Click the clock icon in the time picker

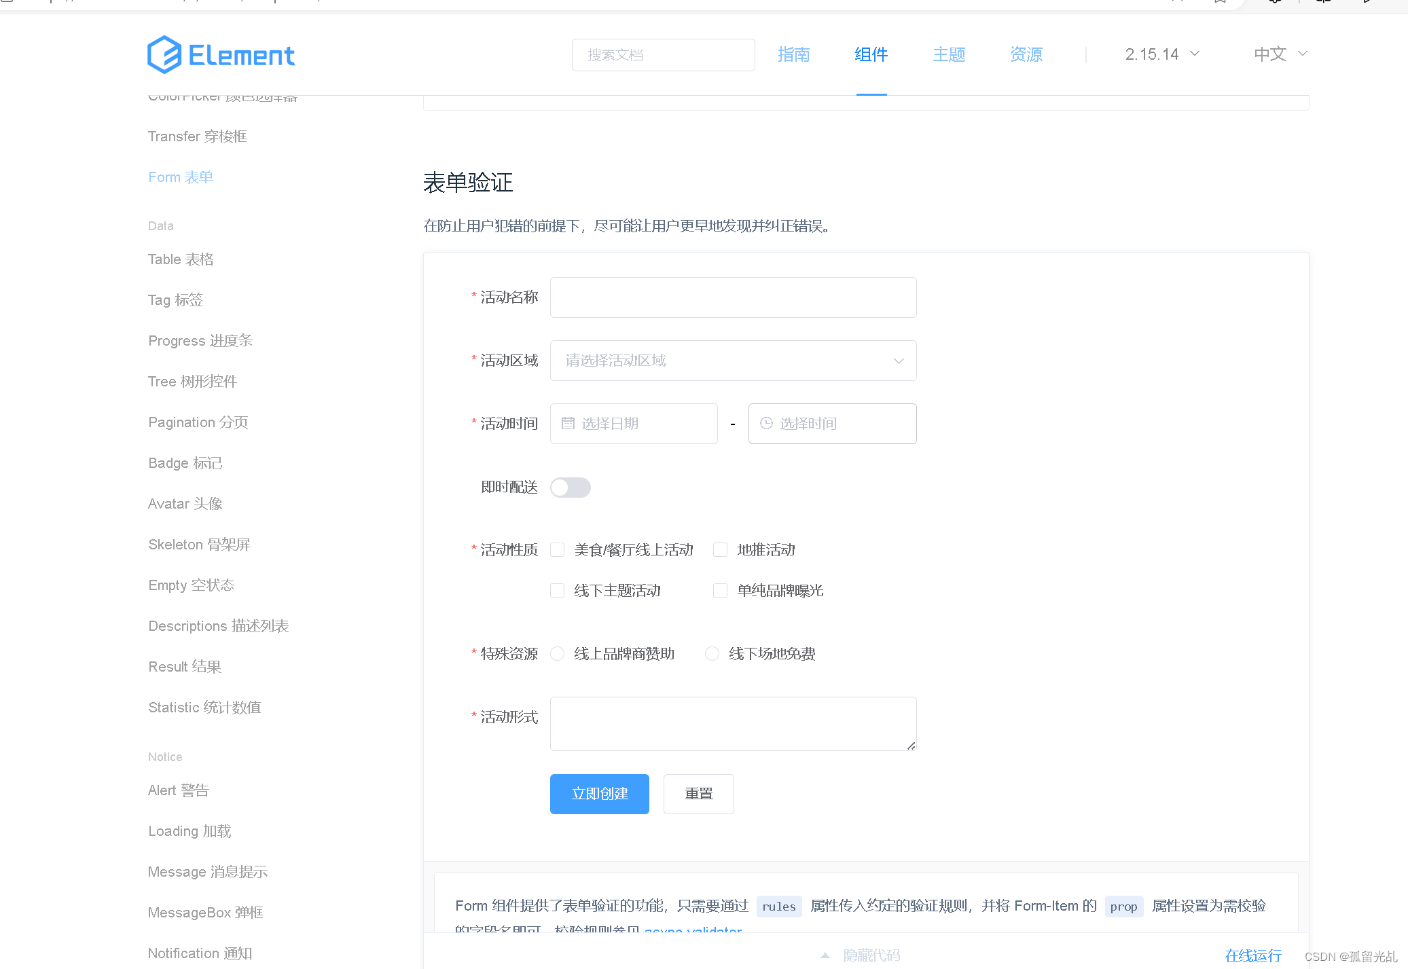coord(766,423)
